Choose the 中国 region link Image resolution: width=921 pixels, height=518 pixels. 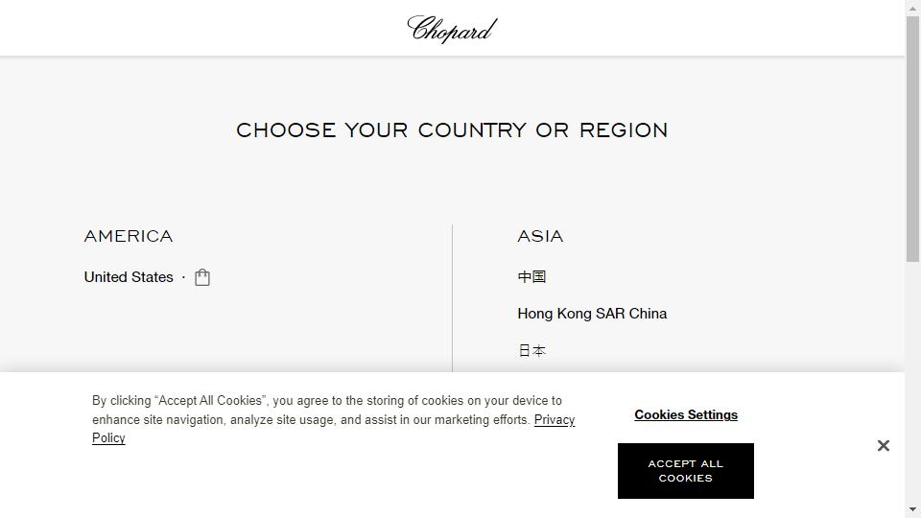(x=531, y=276)
